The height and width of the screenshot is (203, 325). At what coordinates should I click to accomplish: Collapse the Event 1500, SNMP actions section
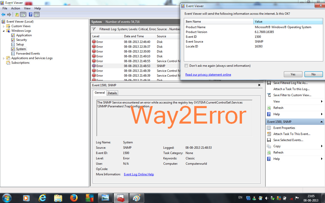(321, 122)
